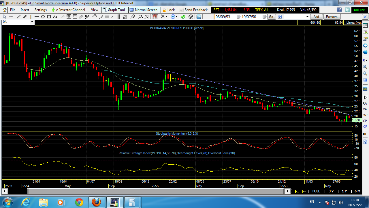The height and width of the screenshot is (208, 369).
Task: Select the 1-5 Elliott wave count tool
Action: pos(141,17)
